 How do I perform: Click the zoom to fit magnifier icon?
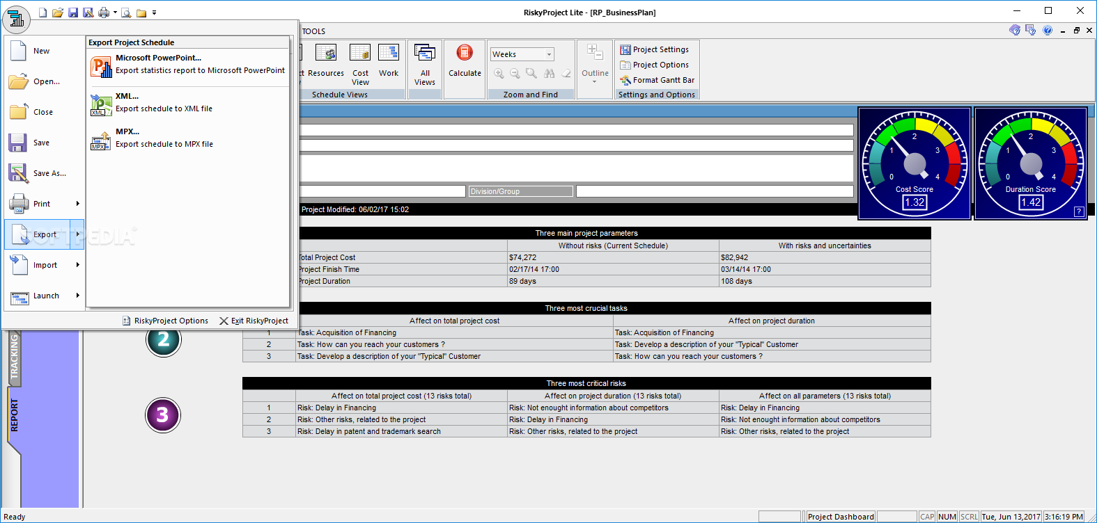pos(531,74)
